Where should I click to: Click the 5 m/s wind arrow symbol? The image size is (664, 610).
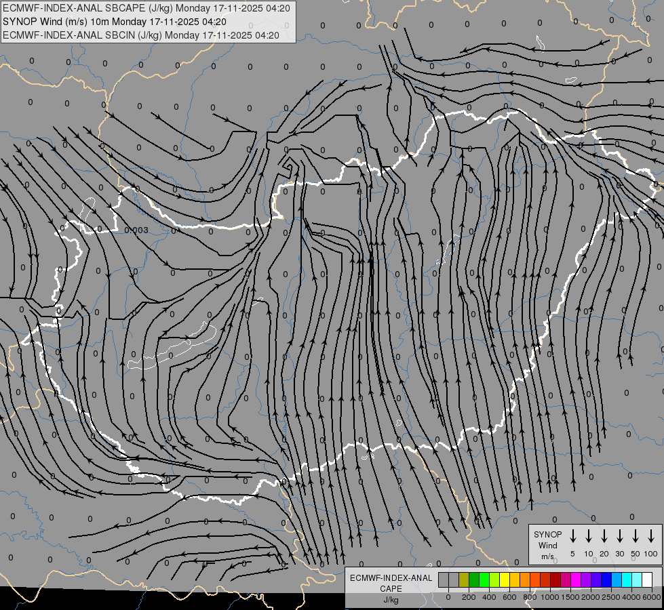572,535
